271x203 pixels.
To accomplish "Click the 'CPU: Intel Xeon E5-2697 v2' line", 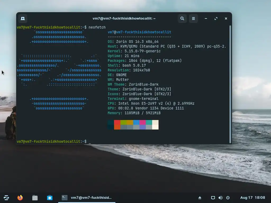I will [151, 103].
